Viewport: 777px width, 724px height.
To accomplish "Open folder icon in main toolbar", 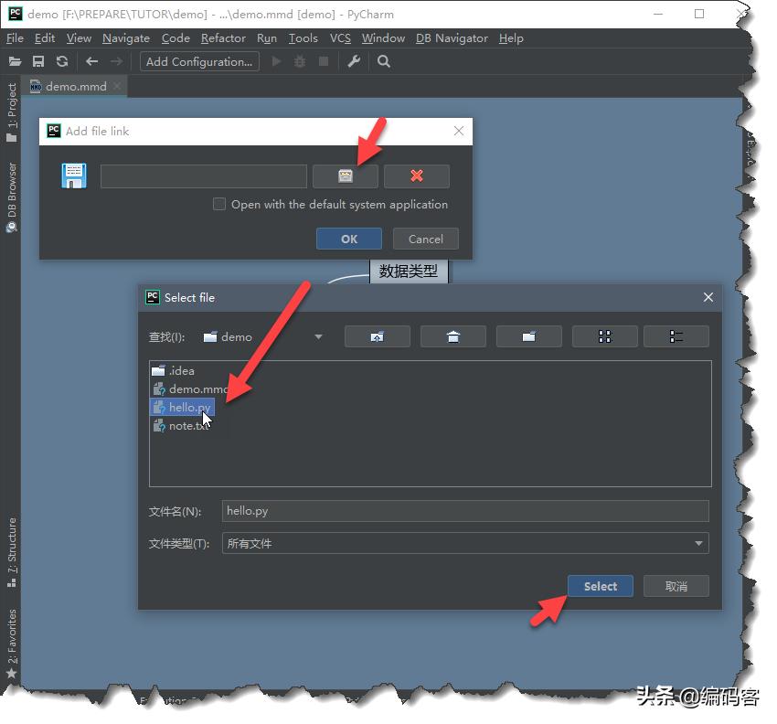I will (15, 61).
